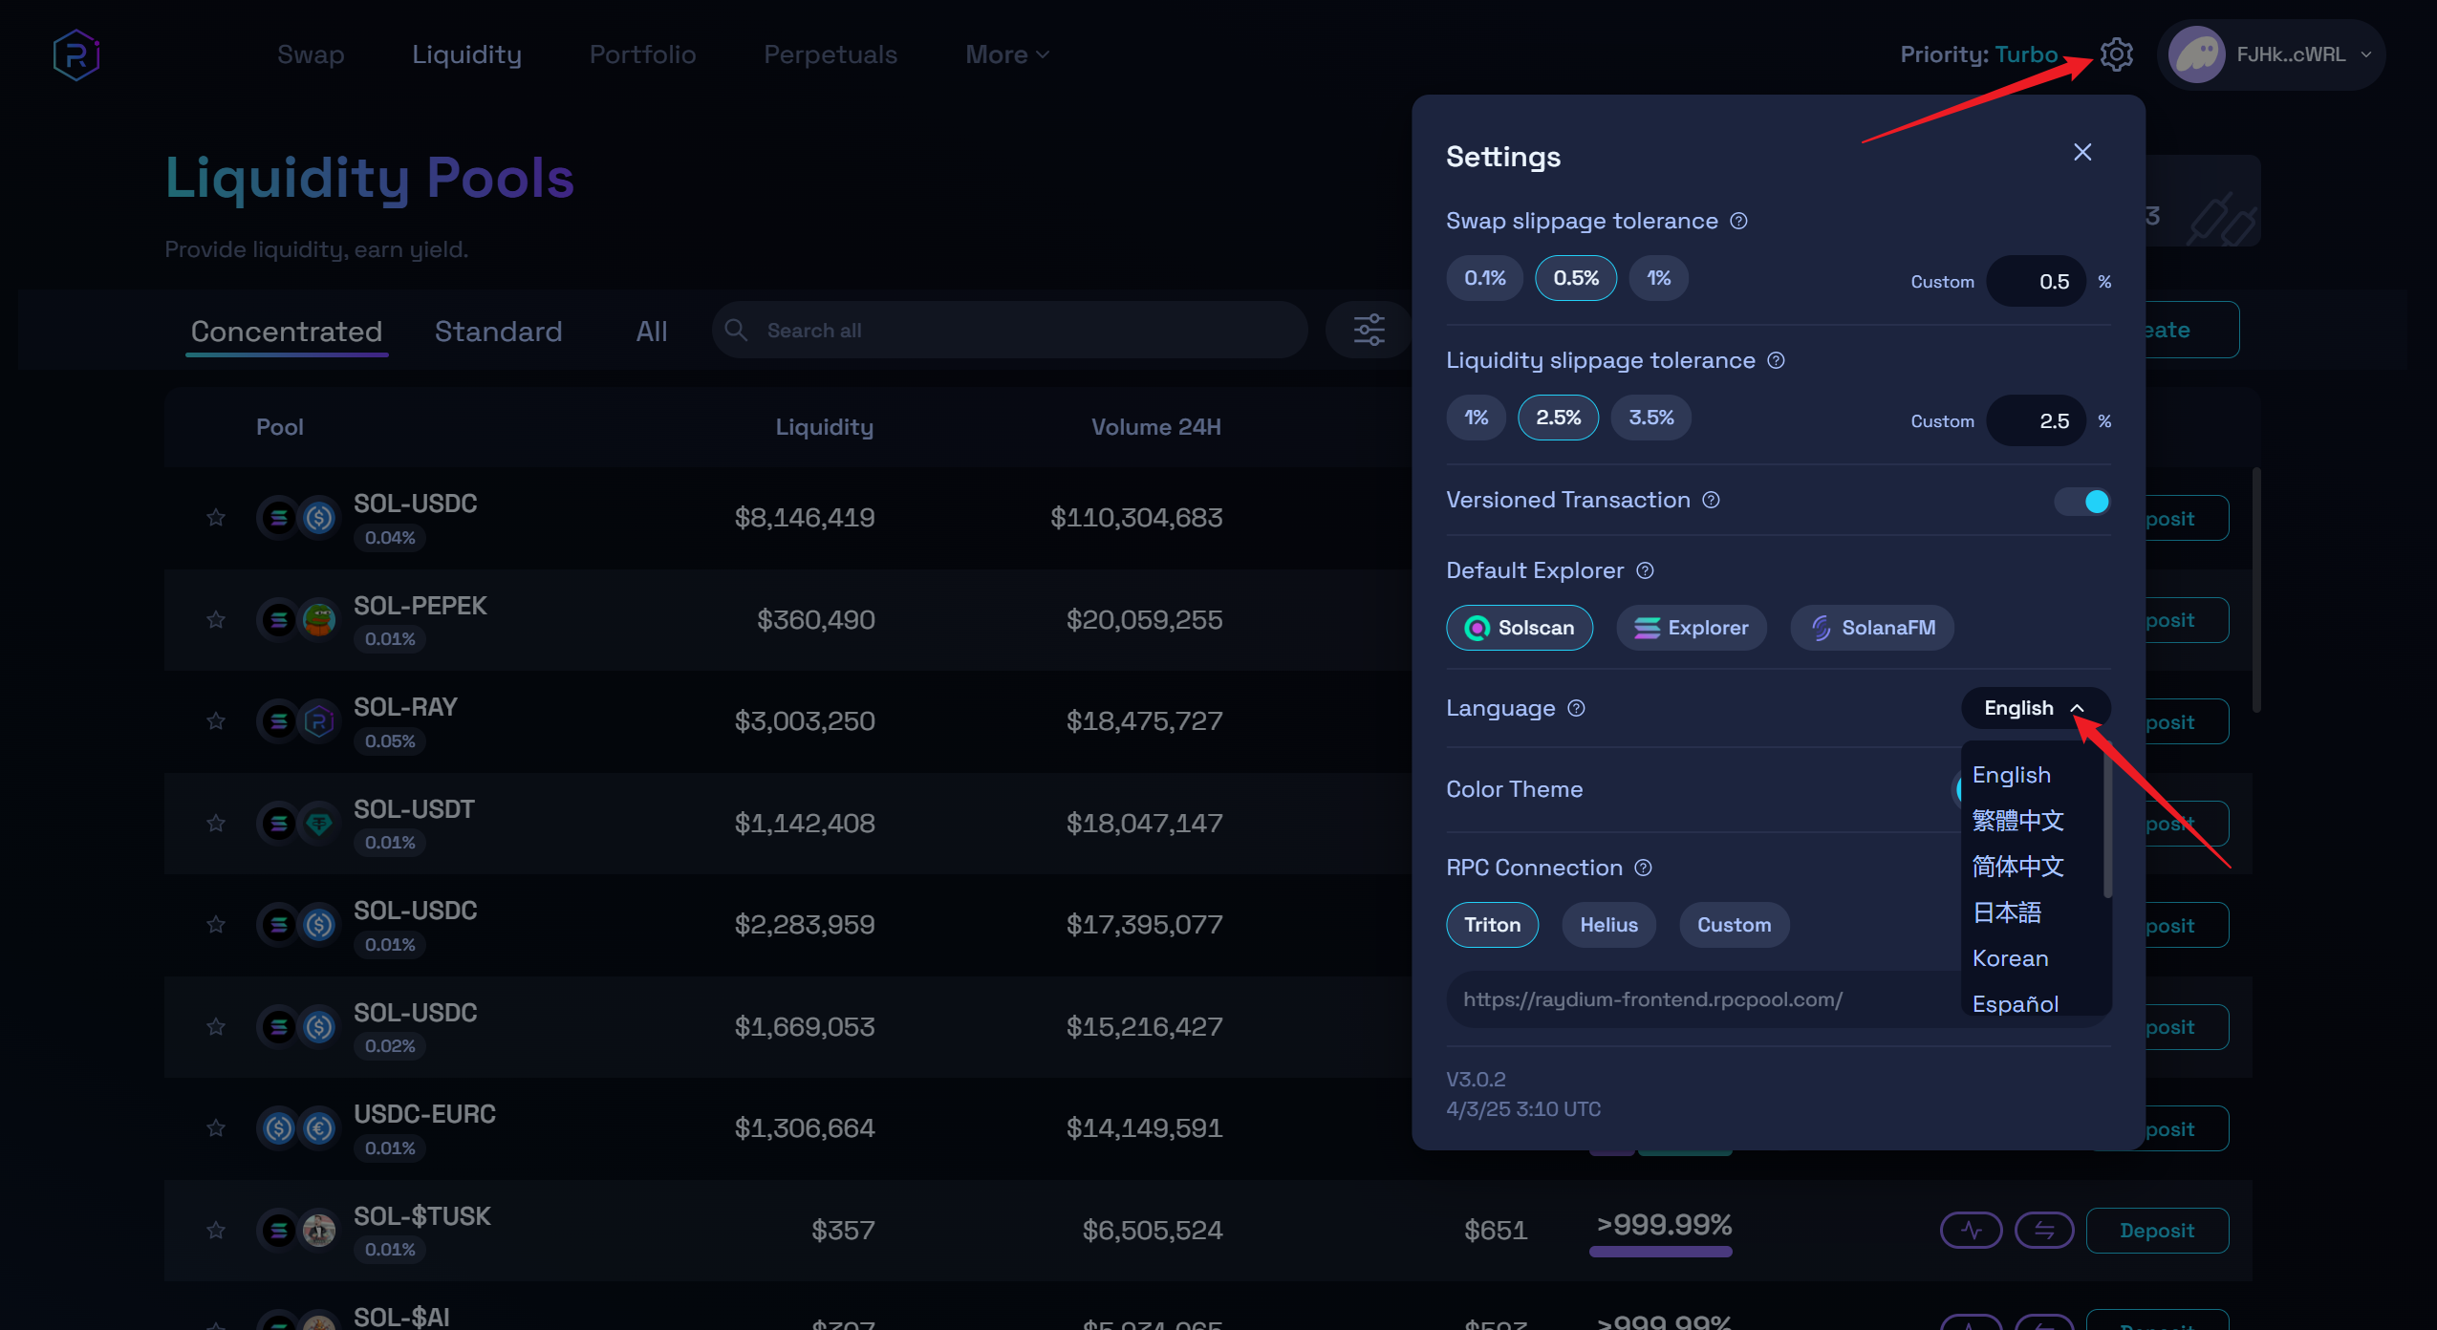Click the Raydium logo icon
The width and height of the screenshot is (2437, 1330).
pos(76,54)
